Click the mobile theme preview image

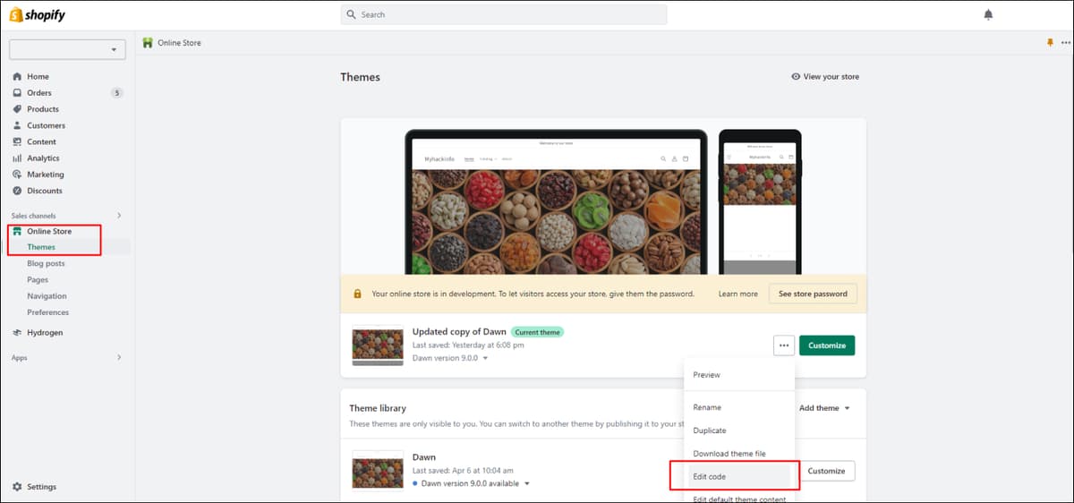click(x=760, y=203)
